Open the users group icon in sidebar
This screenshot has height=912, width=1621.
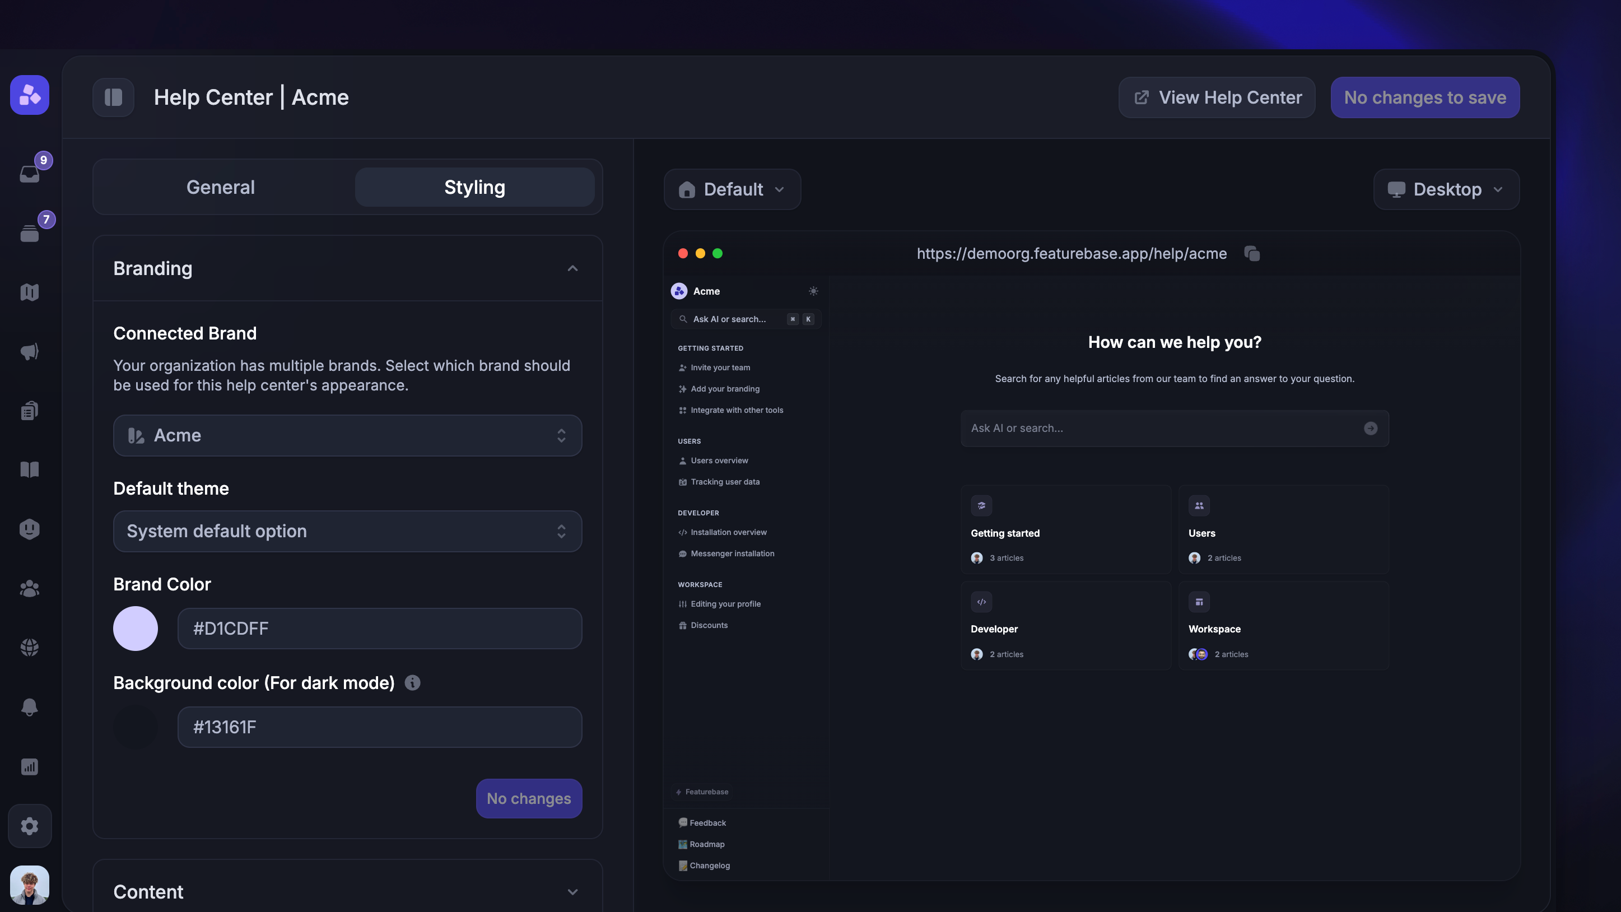(x=30, y=589)
